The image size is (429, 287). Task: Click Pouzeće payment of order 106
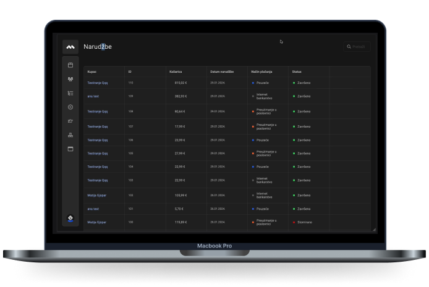click(262, 140)
